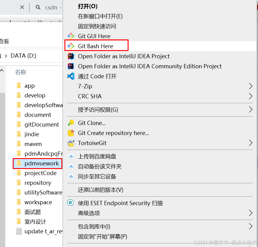The image size is (258, 247).
Task: Click Baidu icon beside 同步至其它设备
Action: pyautogui.click(x=71, y=177)
